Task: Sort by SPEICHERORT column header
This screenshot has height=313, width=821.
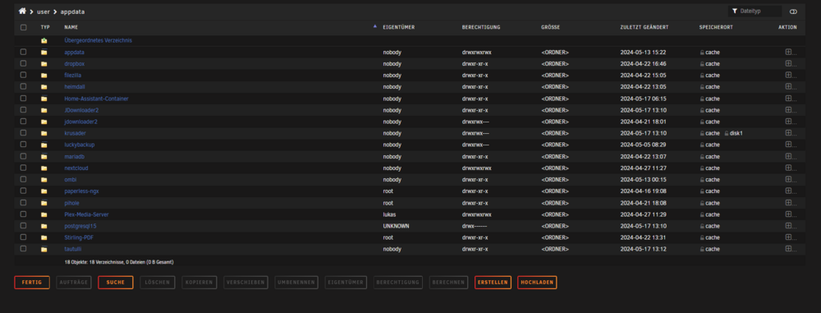Action: tap(716, 27)
